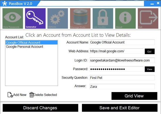Open the View Passwords eye tile
This screenshot has height=114, width=161.
[x=13, y=18]
